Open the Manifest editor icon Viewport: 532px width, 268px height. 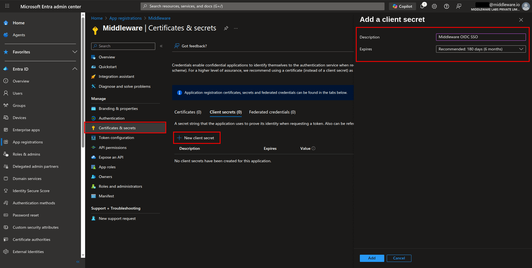[93, 196]
